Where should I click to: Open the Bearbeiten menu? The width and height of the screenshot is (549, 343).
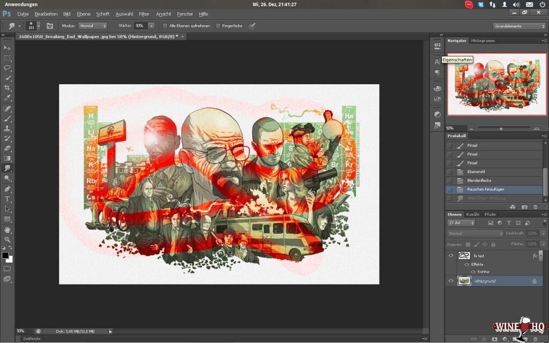(x=46, y=14)
